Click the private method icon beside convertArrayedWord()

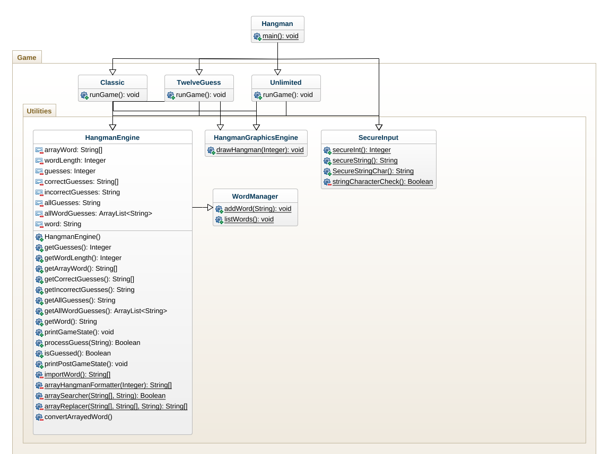(x=39, y=417)
